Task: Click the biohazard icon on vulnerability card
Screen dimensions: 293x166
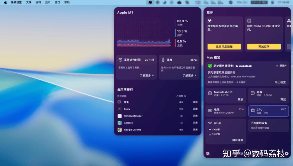Action: 210,21
